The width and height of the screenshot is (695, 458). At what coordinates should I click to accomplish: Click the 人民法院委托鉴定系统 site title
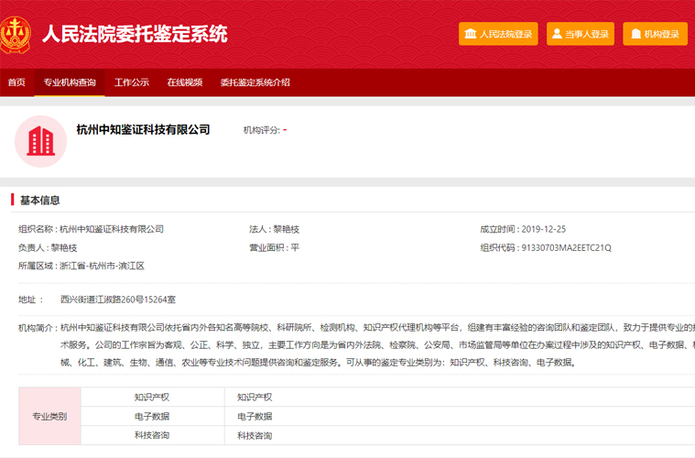pyautogui.click(x=135, y=34)
